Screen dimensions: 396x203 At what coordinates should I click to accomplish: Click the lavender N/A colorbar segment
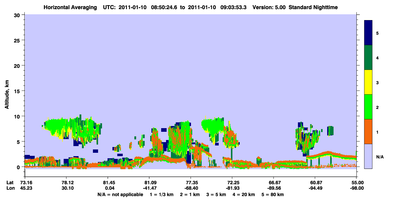point(368,156)
